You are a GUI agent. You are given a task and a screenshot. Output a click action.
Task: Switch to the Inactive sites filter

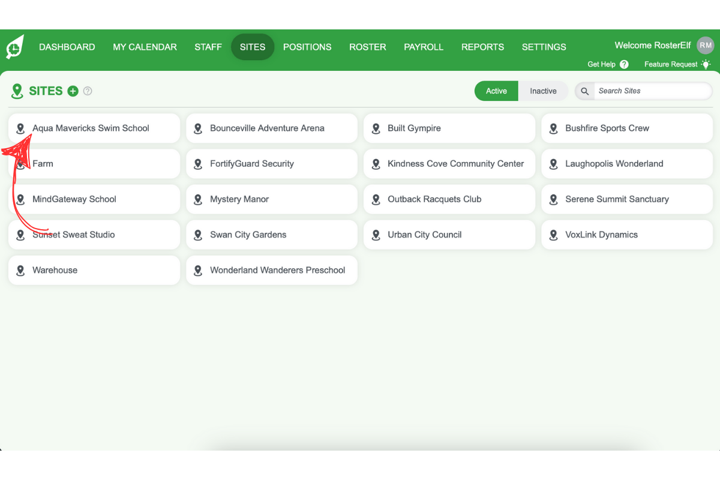point(543,91)
